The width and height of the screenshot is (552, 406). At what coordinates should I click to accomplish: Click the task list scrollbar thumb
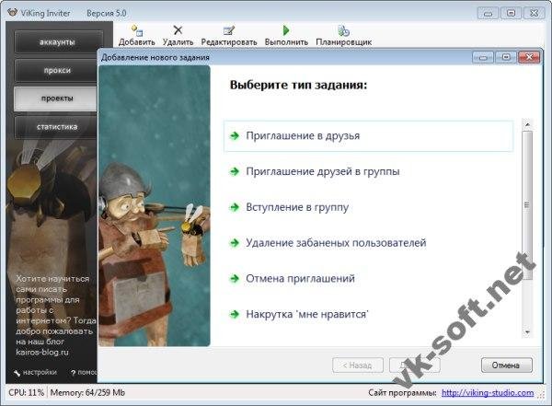(527, 205)
